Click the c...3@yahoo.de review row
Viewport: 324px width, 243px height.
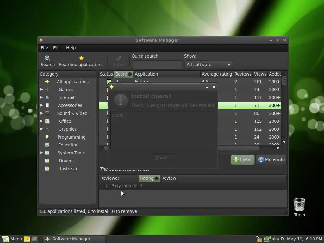[x=193, y=186]
